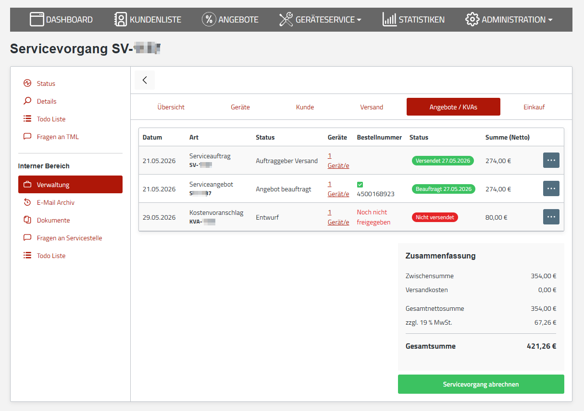Click the Beauftragt 27.05.2026 status badge
This screenshot has width=584, height=411.
click(443, 189)
